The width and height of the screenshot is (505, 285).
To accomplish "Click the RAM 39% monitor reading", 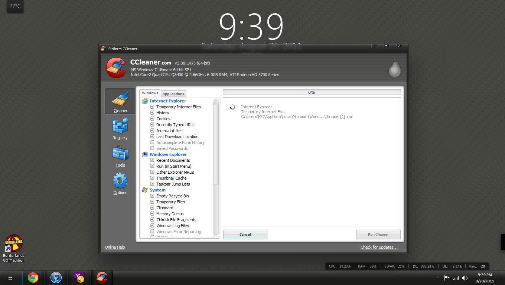I will point(367,266).
